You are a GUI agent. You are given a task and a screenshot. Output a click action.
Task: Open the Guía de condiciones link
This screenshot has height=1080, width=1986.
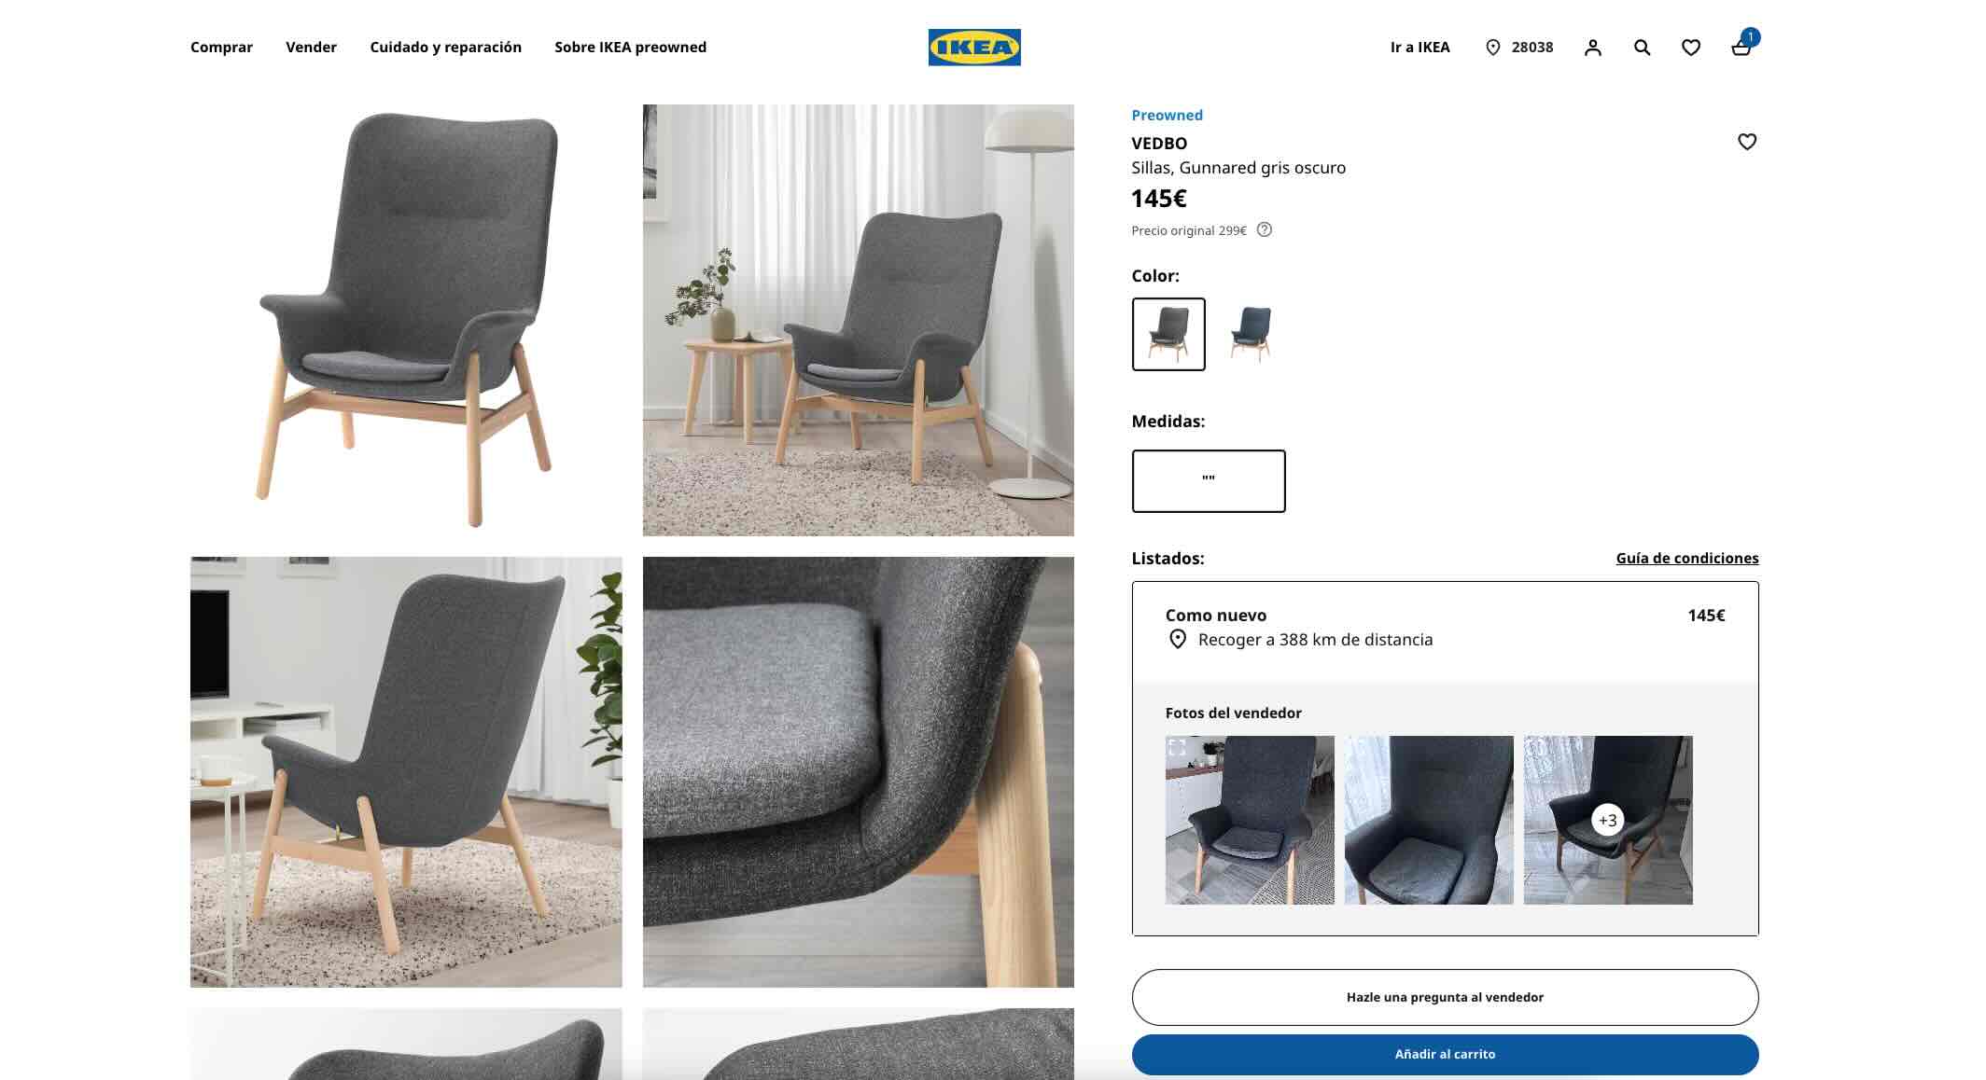click(x=1687, y=558)
